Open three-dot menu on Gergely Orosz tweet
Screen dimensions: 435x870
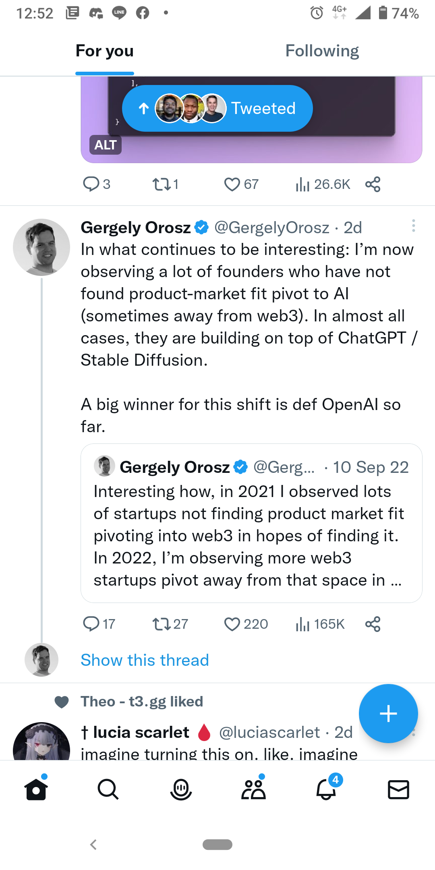point(413,226)
